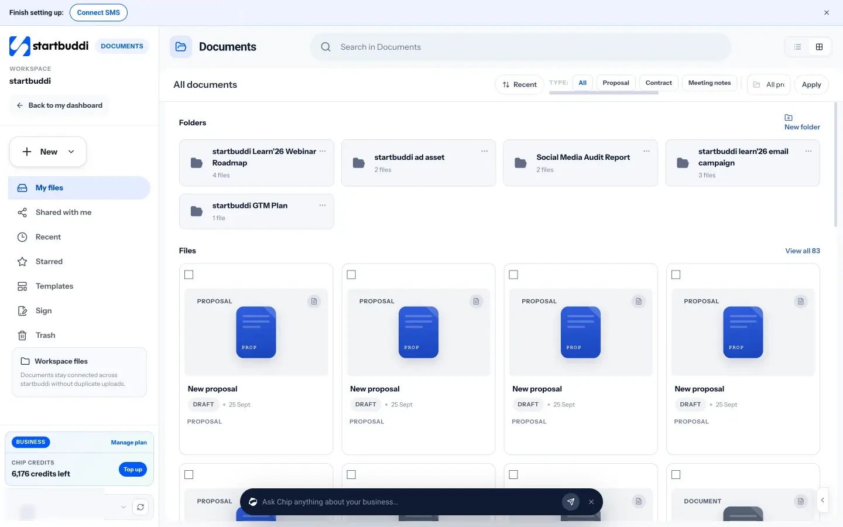Send message with Chip paper-plane icon

[x=571, y=502]
